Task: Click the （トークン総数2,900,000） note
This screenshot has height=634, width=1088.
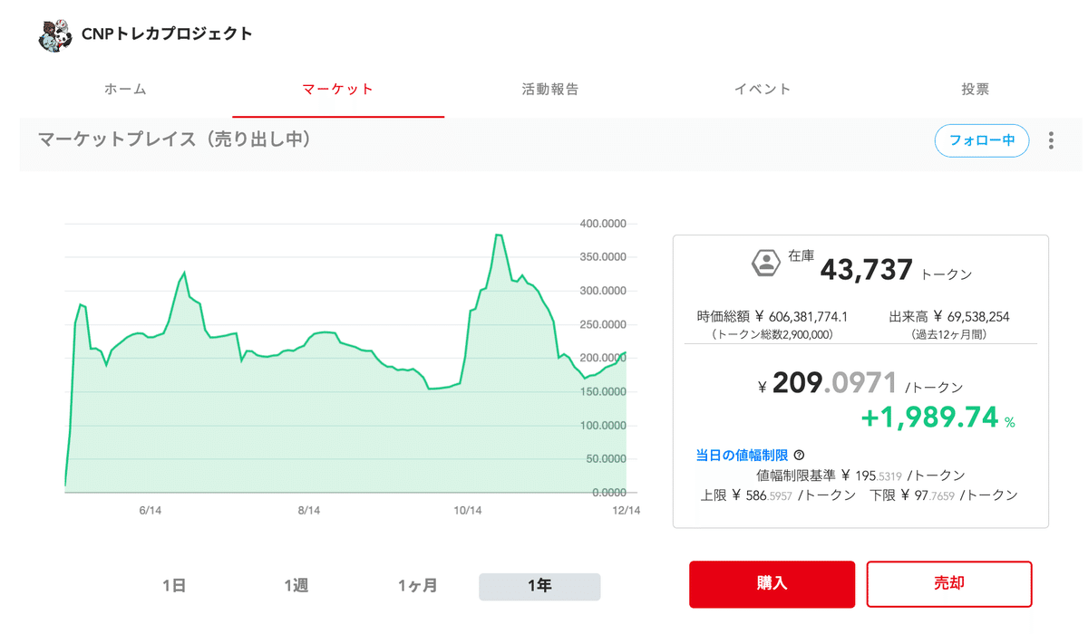Action: point(772,334)
